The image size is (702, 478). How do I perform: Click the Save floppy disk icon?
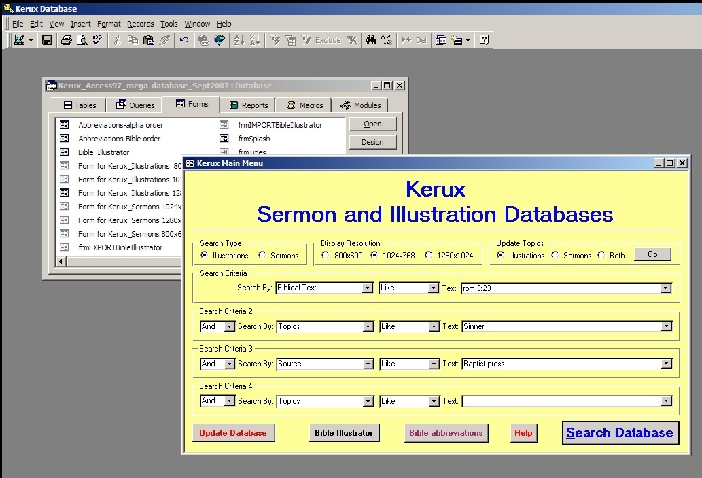click(47, 40)
